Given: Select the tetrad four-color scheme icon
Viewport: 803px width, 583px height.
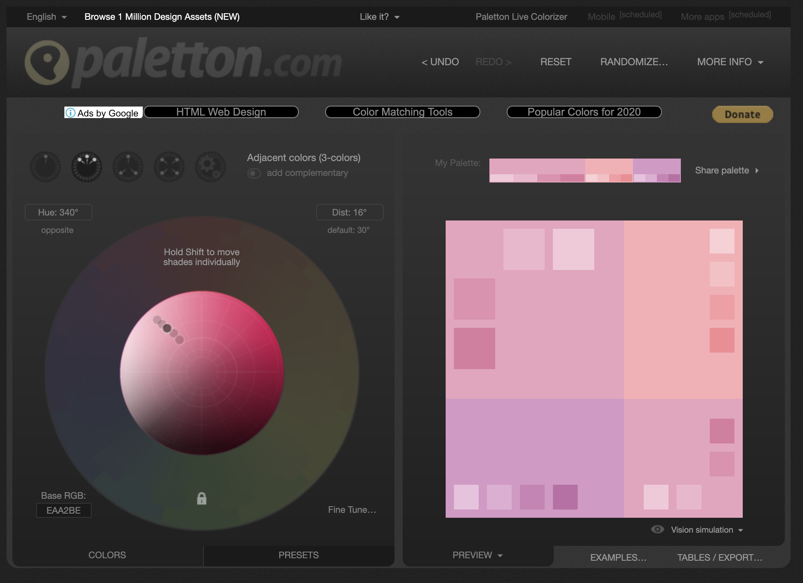Looking at the screenshot, I should point(169,167).
